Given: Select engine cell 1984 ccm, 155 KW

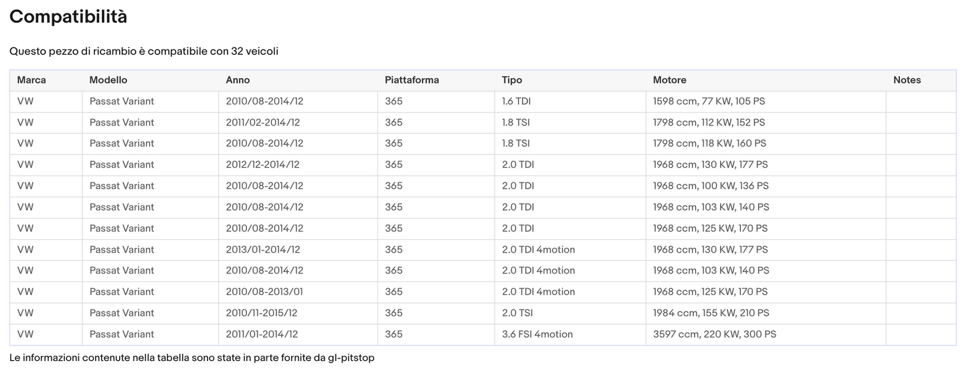Looking at the screenshot, I should point(711,313).
